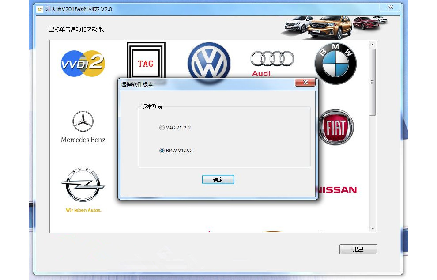Close the main 阿夫迪V2018 window
The image size is (437, 280).
point(391,7)
